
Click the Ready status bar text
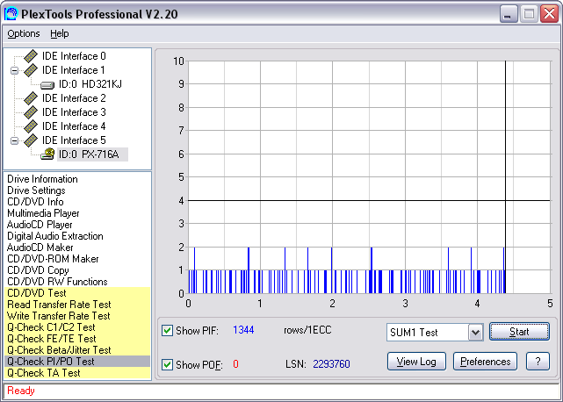point(21,391)
